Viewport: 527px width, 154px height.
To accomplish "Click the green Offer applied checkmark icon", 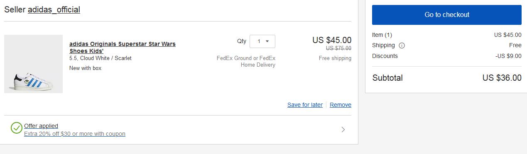I will point(17,128).
